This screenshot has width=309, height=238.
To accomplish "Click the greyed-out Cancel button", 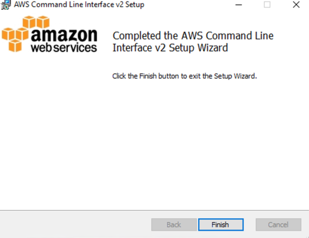I will pyautogui.click(x=278, y=224).
